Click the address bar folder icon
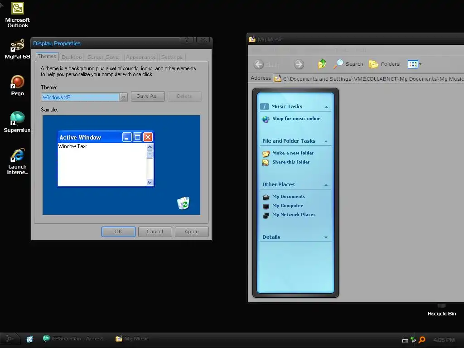This screenshot has height=348, width=464. click(278, 79)
